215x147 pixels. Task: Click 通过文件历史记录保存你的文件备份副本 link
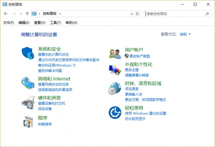click(x=69, y=60)
